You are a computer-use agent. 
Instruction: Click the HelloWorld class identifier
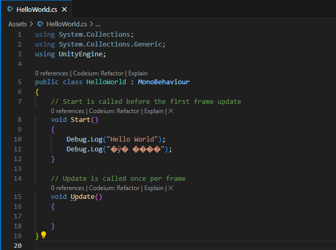[x=106, y=82]
